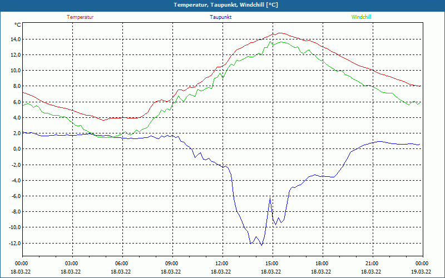Click the red Temperatur legend label
Viewport: 445px width, 278px height.
point(80,17)
